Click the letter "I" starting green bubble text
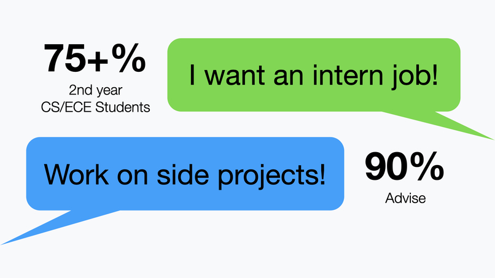This screenshot has width=495, height=278. (192, 75)
